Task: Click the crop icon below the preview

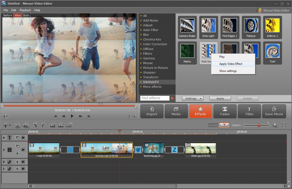Action: tap(133, 116)
